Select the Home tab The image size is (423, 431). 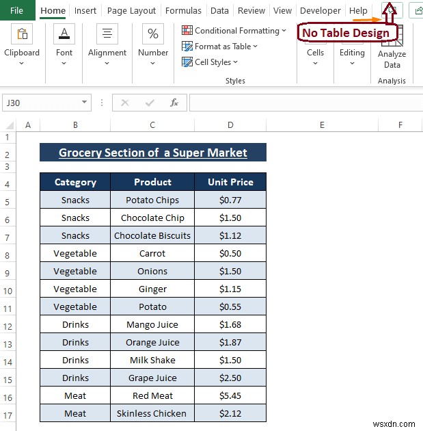(53, 10)
